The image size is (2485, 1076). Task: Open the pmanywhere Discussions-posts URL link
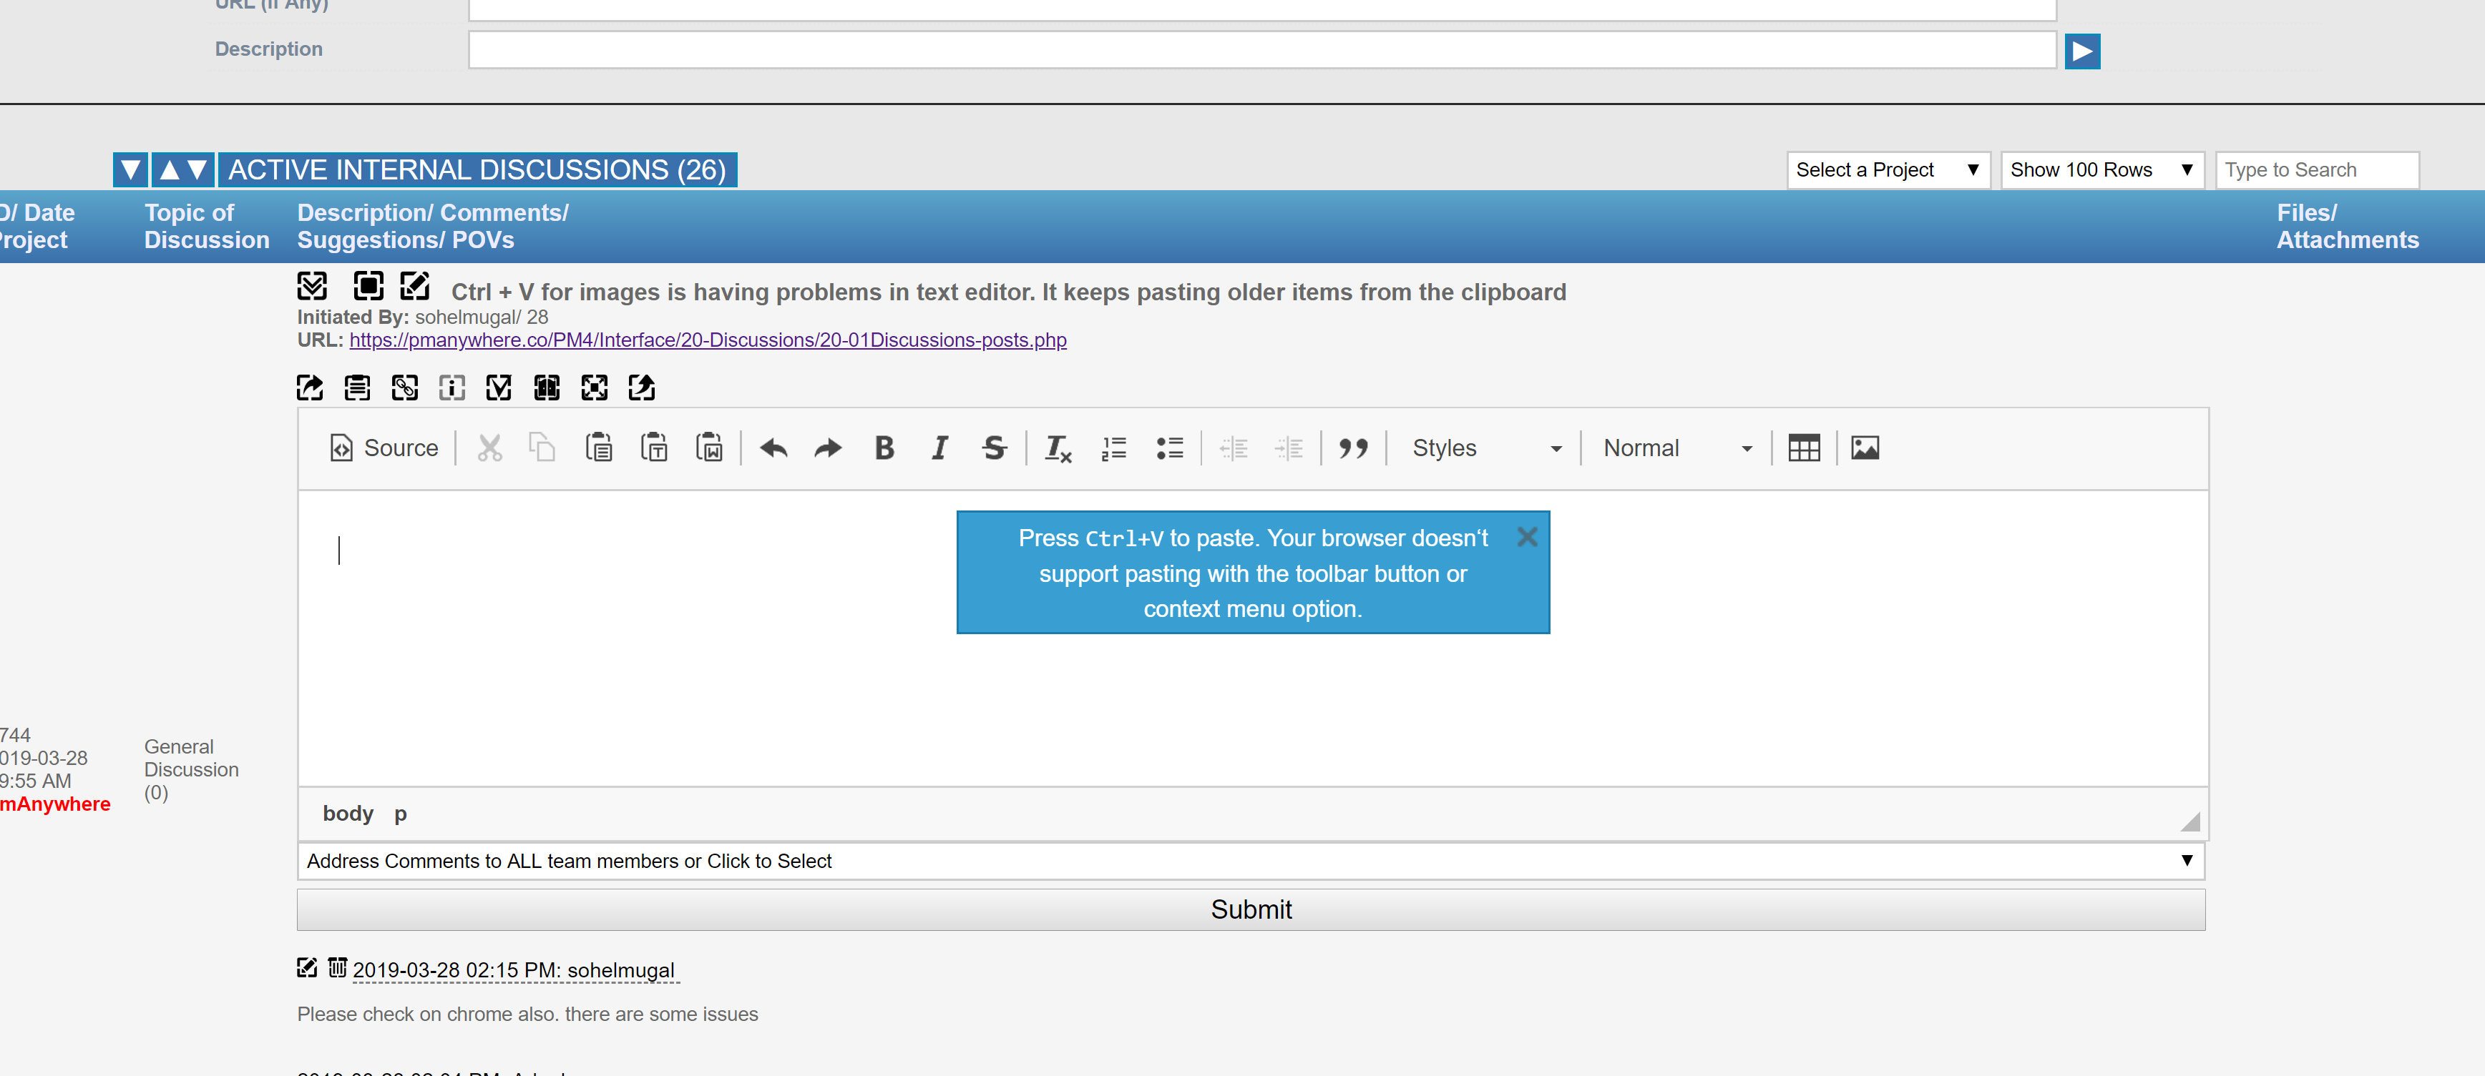(707, 340)
